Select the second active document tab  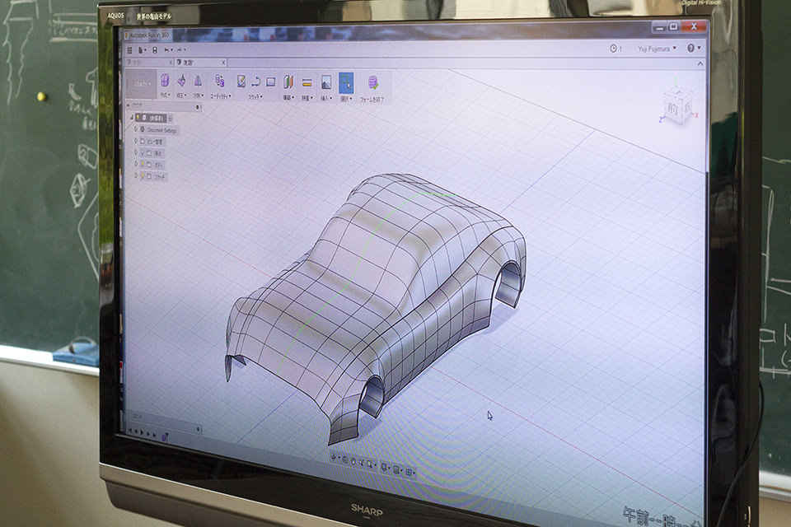201,63
